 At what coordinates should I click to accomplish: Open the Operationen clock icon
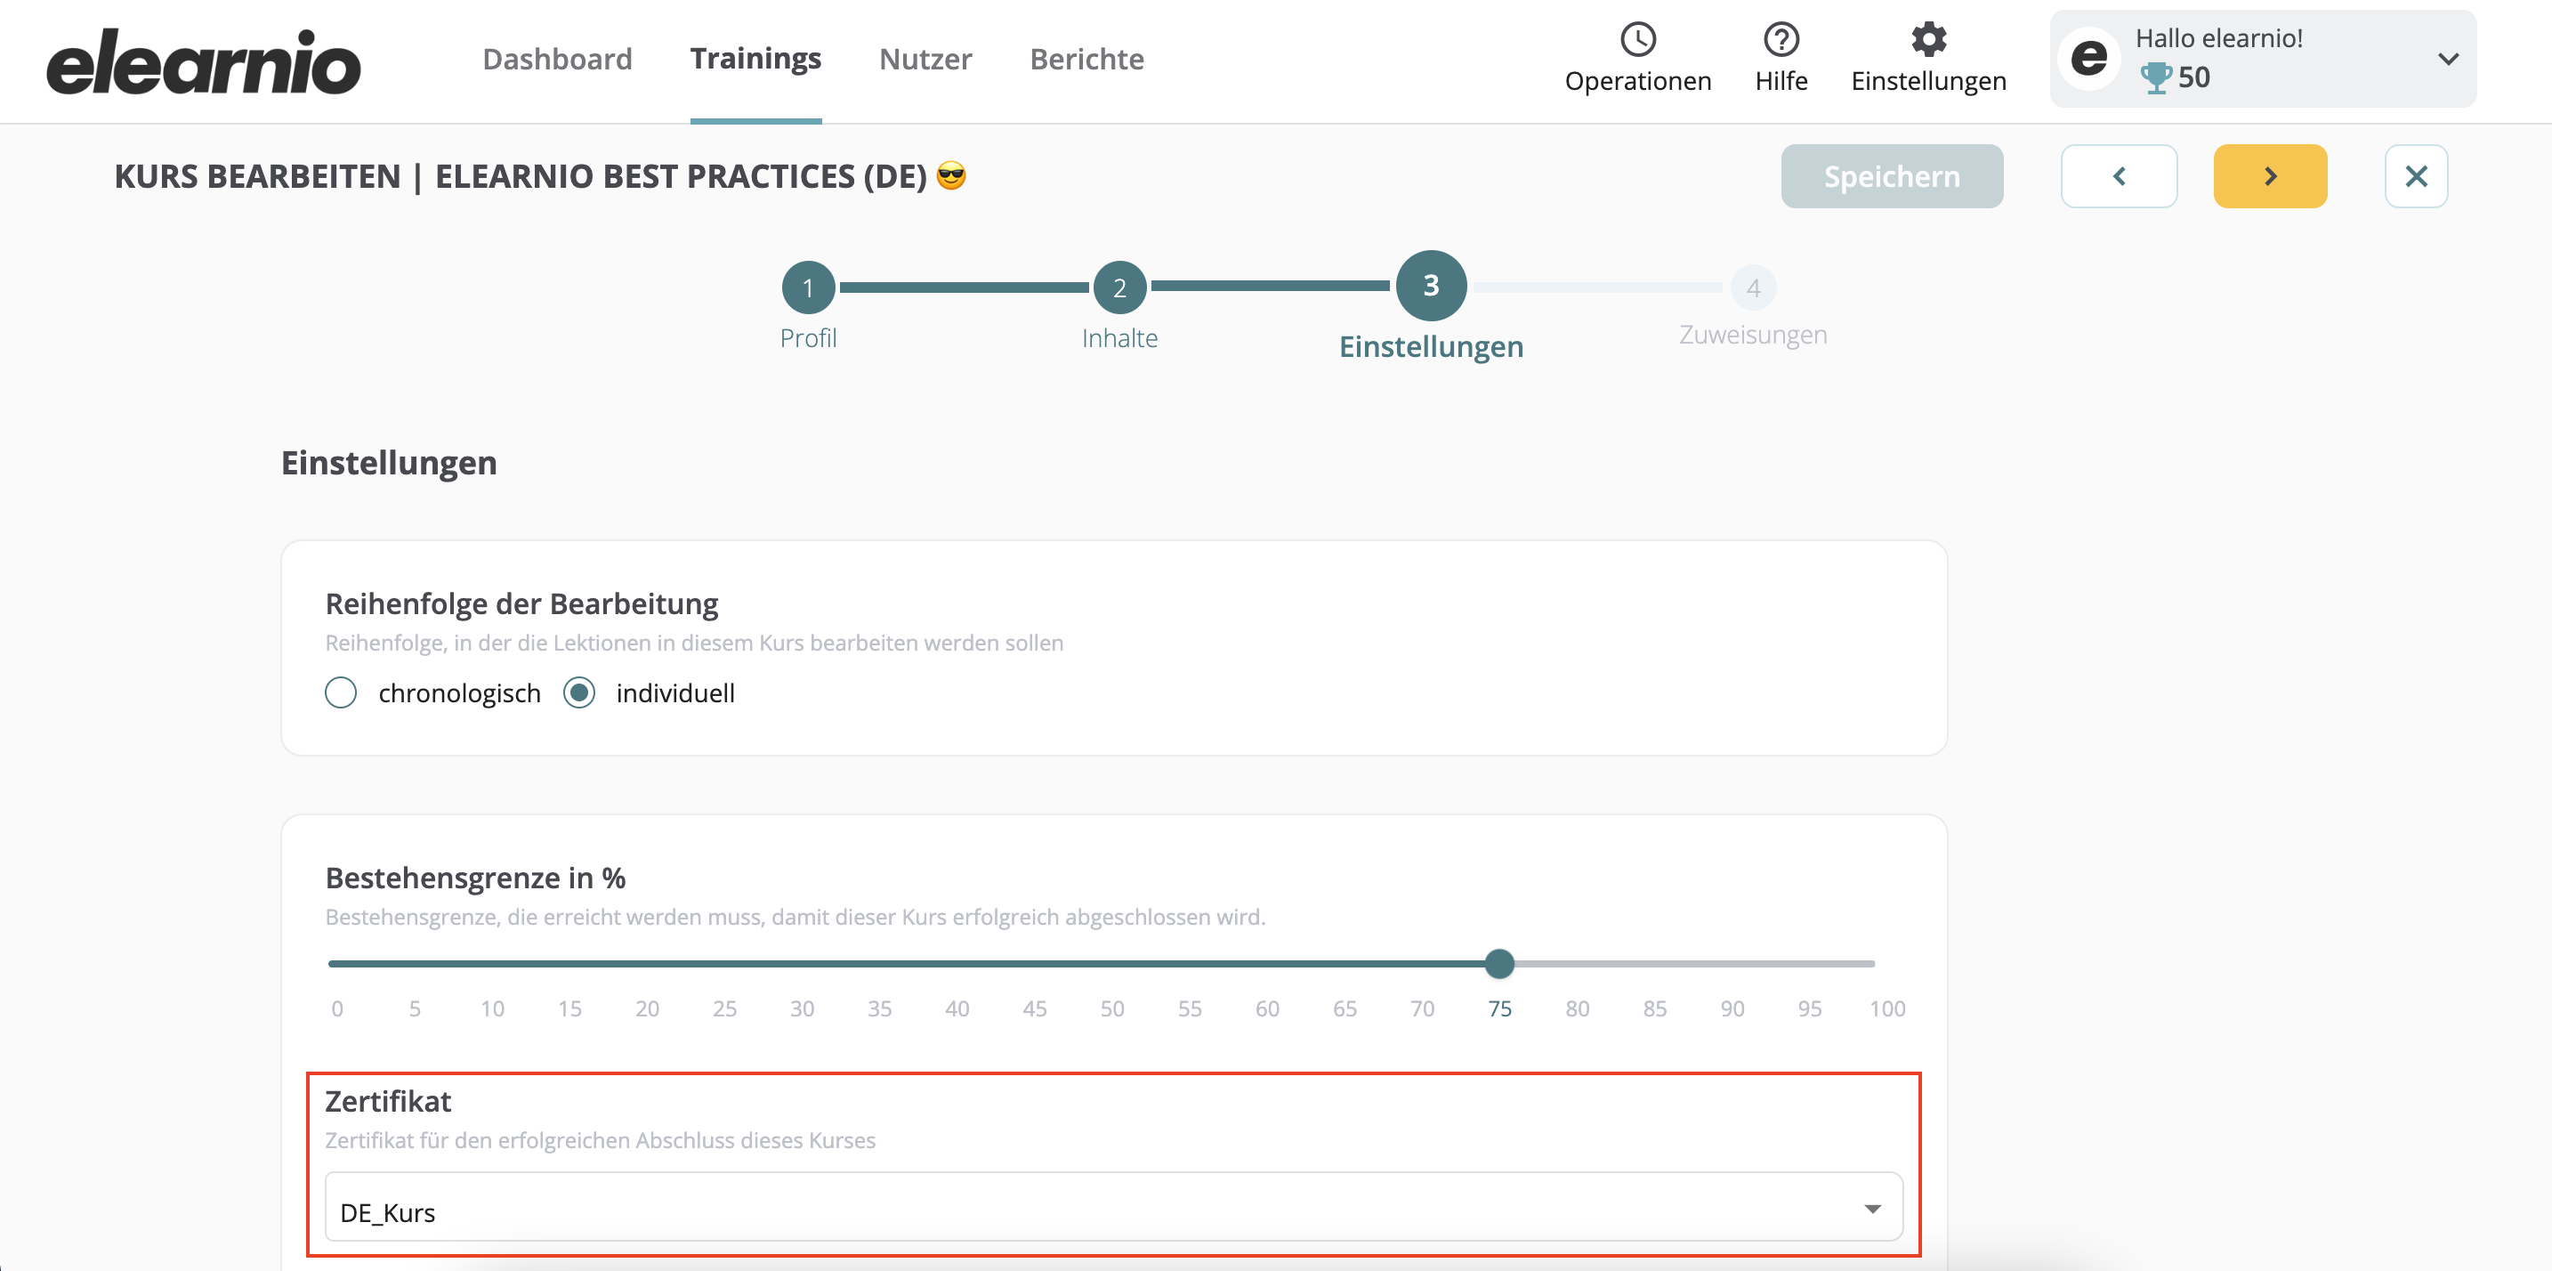[1637, 40]
